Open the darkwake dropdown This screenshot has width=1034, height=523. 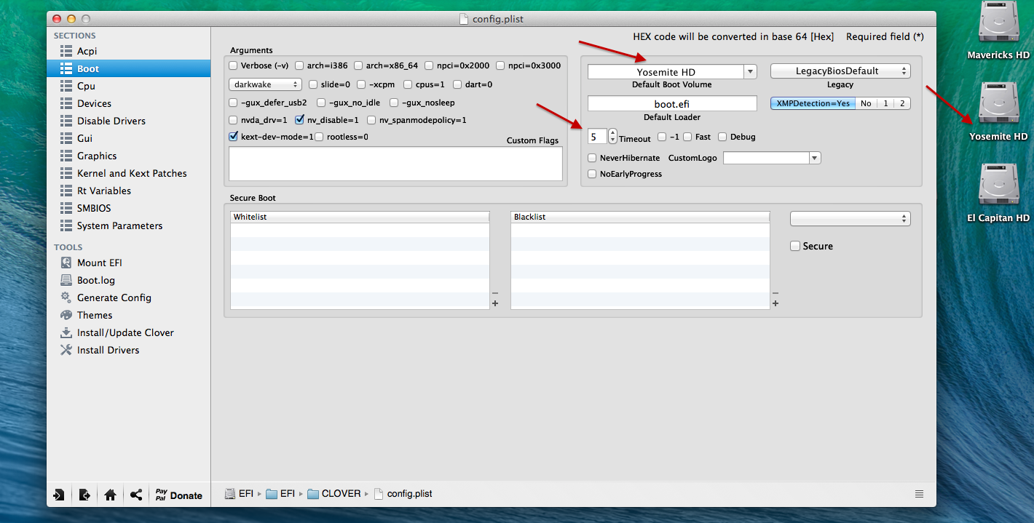(265, 84)
